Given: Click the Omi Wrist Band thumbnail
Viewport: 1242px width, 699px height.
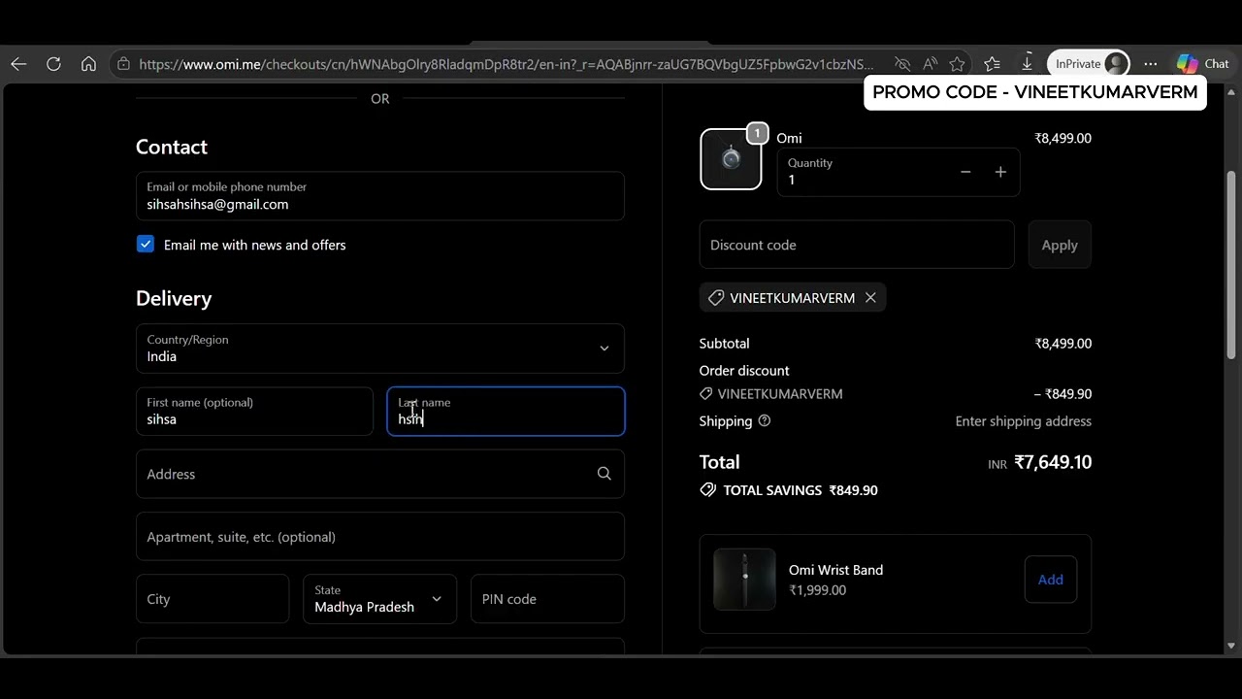Looking at the screenshot, I should pos(744,580).
